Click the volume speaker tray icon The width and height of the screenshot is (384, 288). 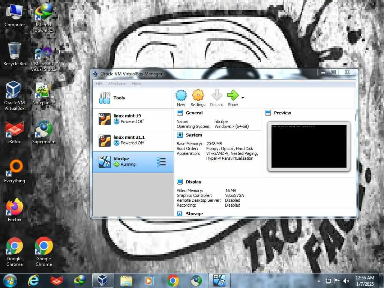point(346,280)
